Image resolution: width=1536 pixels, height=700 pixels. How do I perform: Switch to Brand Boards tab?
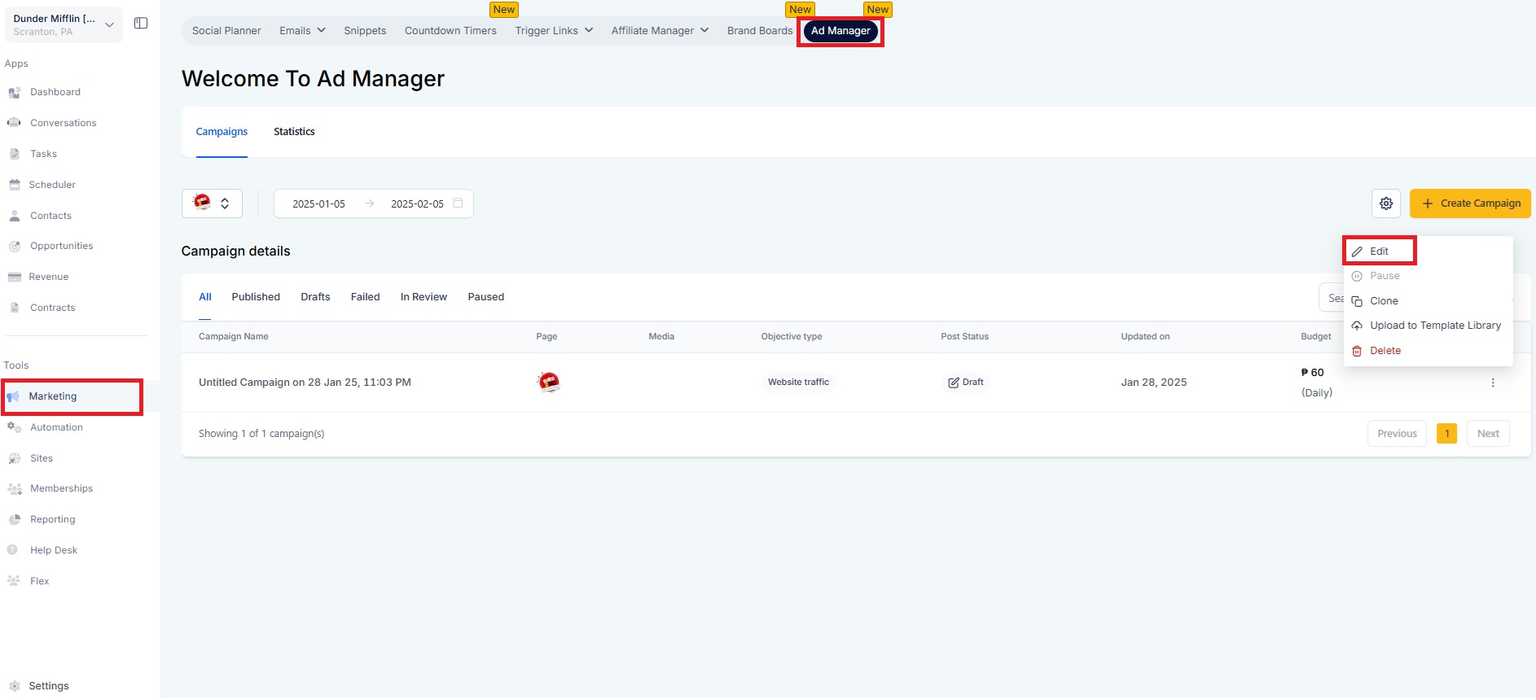[x=760, y=31]
